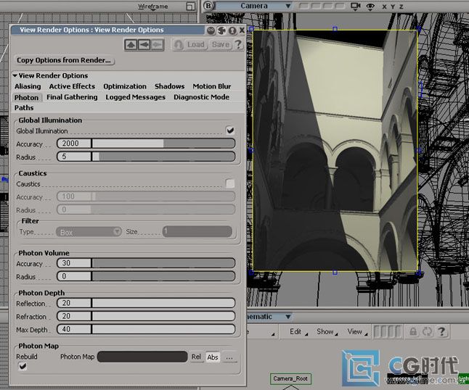This screenshot has width=469, height=390.
Task: Click the eye visibility icon in viewport header
Action: (x=370, y=6)
